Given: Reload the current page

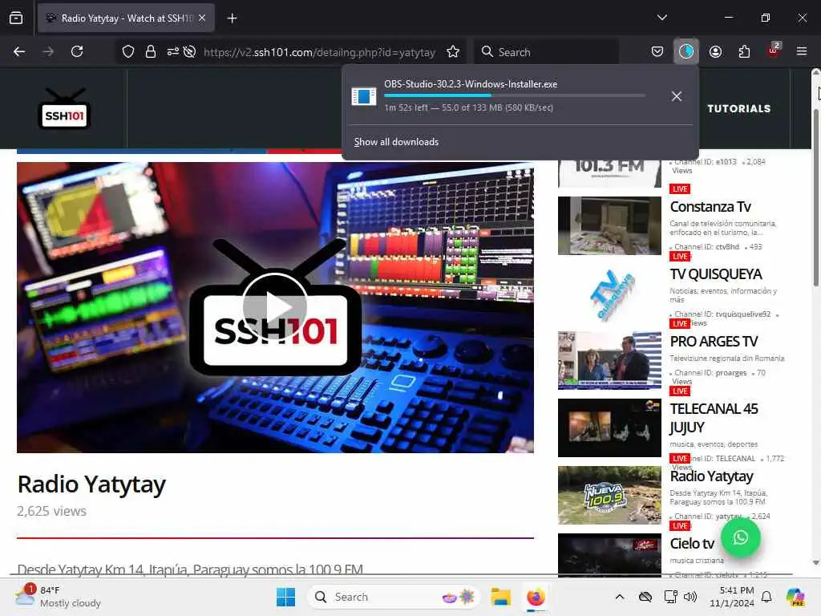Looking at the screenshot, I should pyautogui.click(x=77, y=51).
